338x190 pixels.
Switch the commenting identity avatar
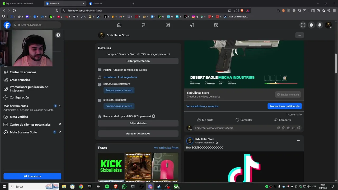click(x=189, y=128)
